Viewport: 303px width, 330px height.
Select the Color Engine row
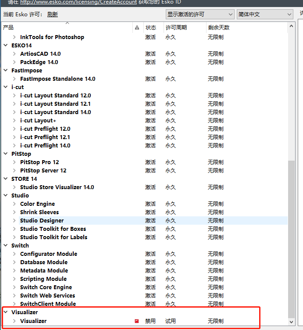click(38, 204)
